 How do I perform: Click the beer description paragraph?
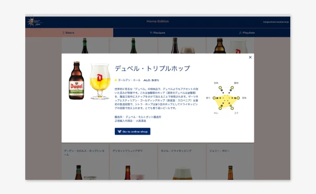point(156,98)
